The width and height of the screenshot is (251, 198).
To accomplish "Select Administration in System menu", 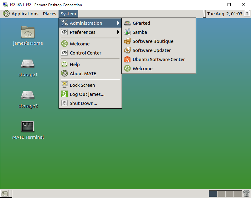I will 90,23.
